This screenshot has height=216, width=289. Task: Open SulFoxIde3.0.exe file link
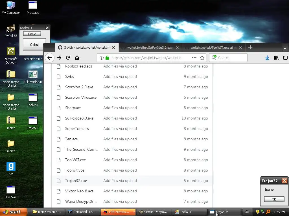point(79,118)
